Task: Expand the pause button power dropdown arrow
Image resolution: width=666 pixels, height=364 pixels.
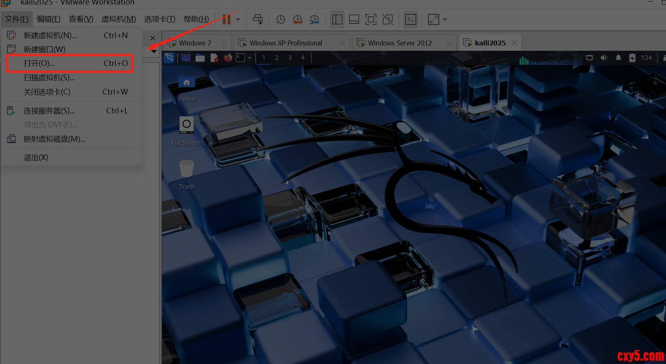Action: [238, 20]
